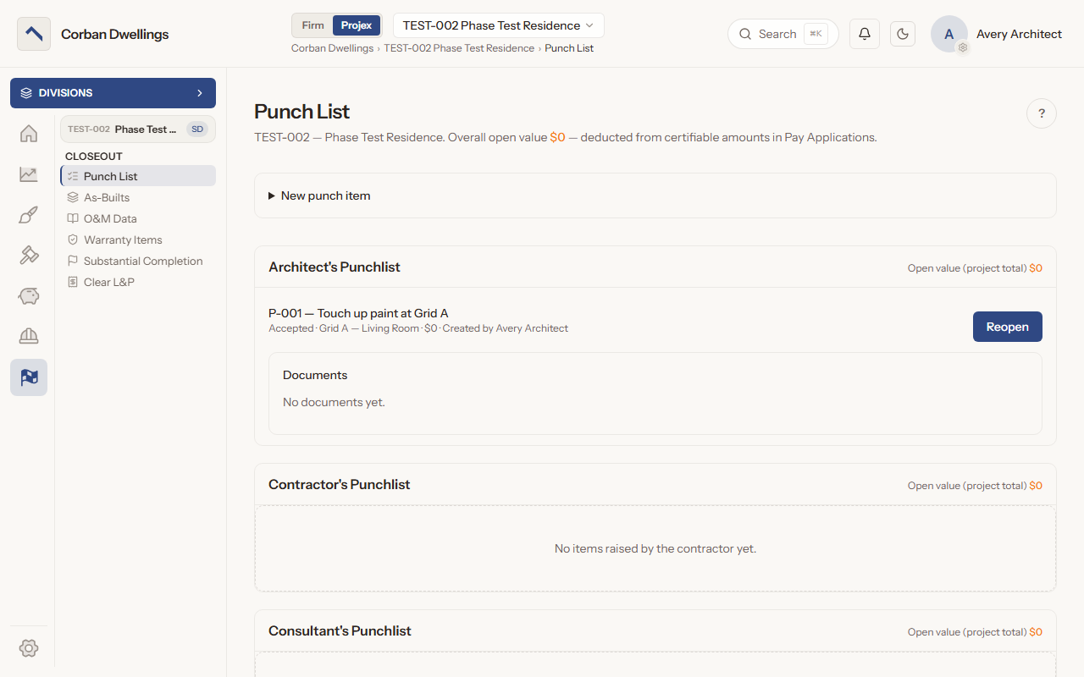Switch to Firm mode
Screen dimensions: 1084x677
coord(313,25)
